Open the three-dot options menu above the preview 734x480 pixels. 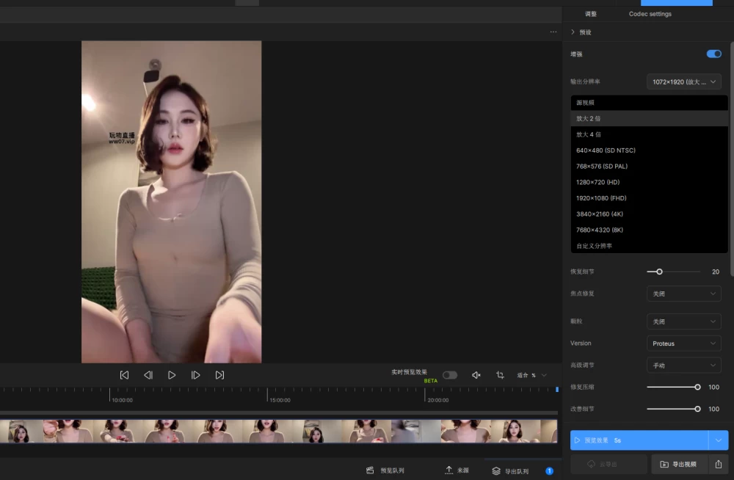553,32
